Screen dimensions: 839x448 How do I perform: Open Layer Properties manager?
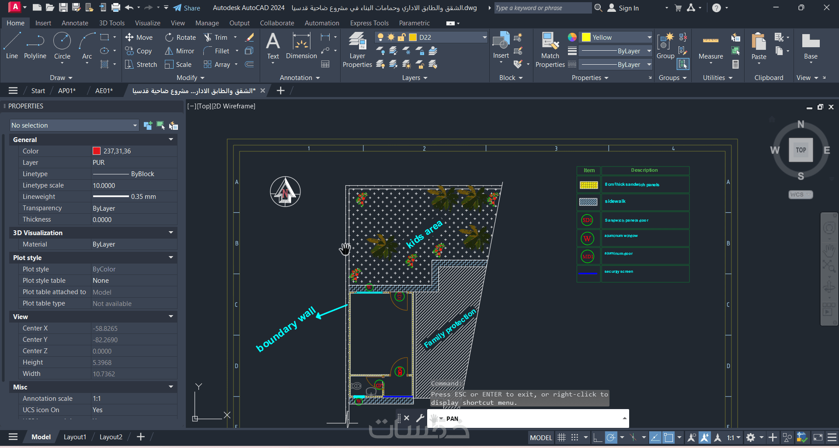point(357,50)
